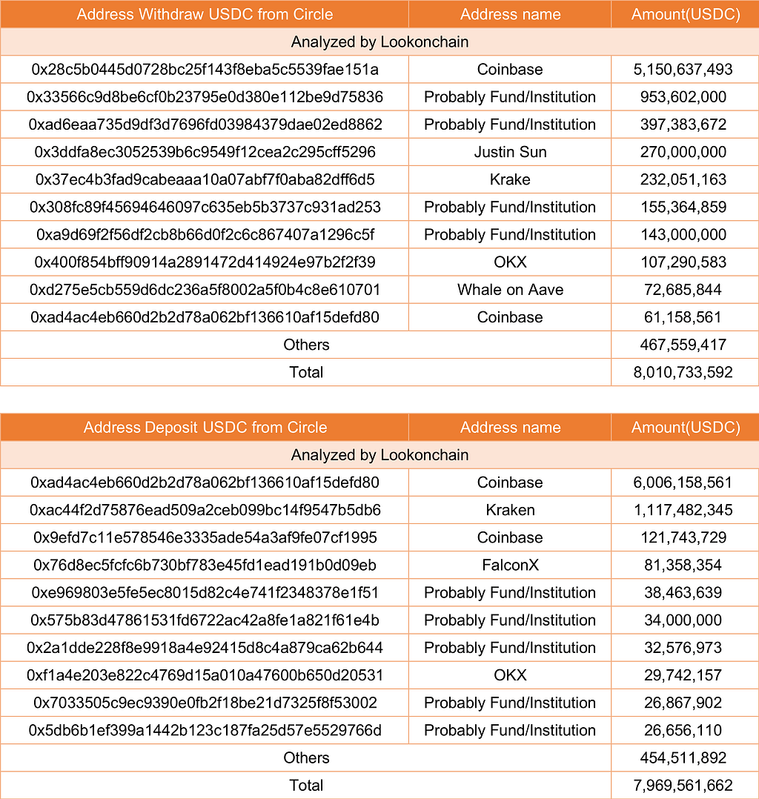Click the Justin Sun address name cell

510,152
